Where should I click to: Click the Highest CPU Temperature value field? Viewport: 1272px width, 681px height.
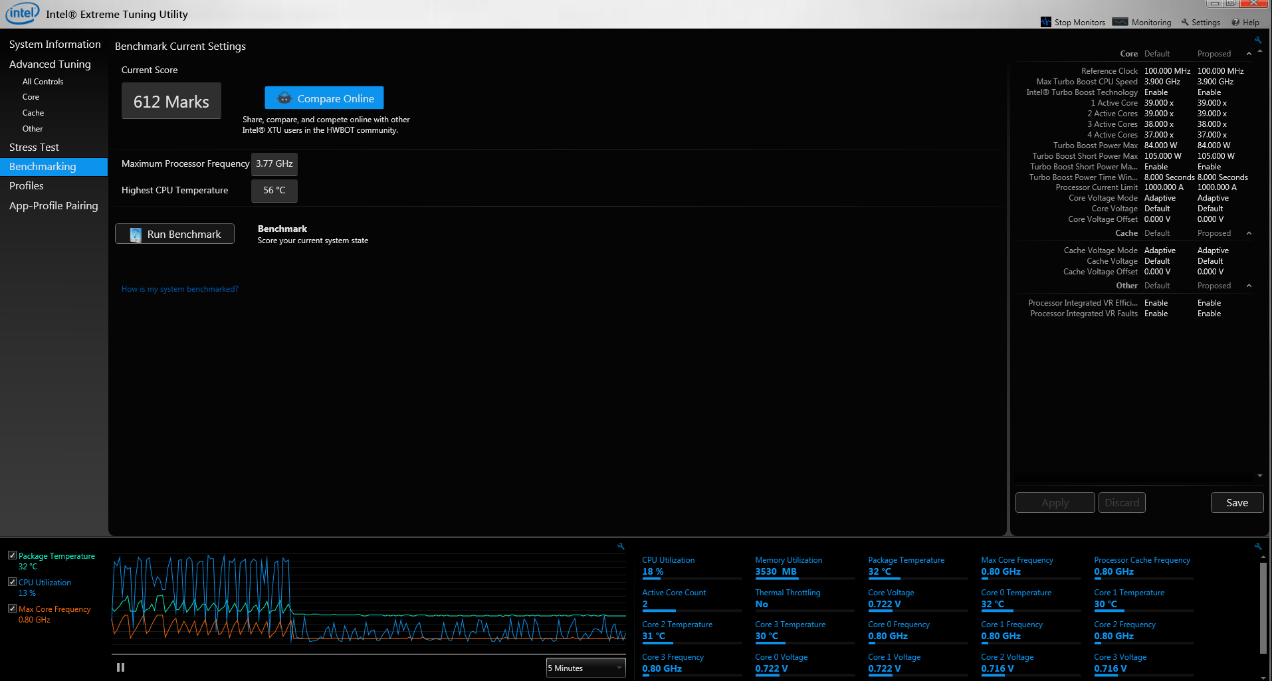274,190
